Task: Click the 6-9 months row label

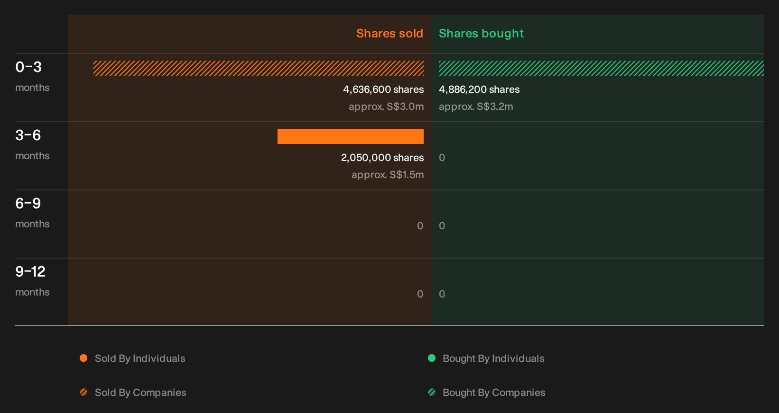Action: 32,213
